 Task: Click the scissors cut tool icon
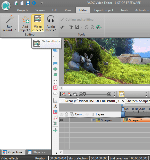click(62, 27)
